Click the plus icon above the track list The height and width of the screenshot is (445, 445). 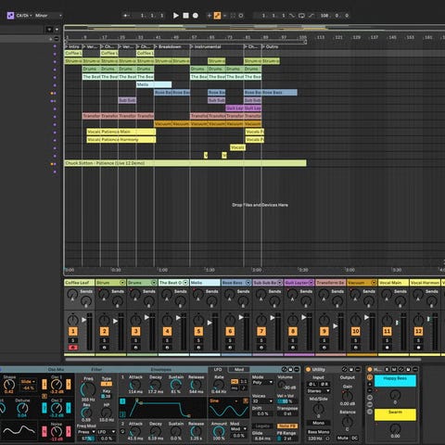(50, 39)
